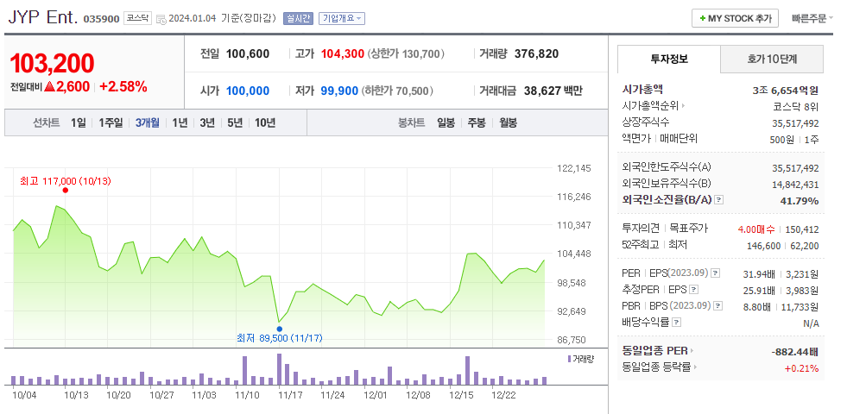Select the 1일 line chart period
Viewport: 866px width, 414px height.
click(x=79, y=122)
